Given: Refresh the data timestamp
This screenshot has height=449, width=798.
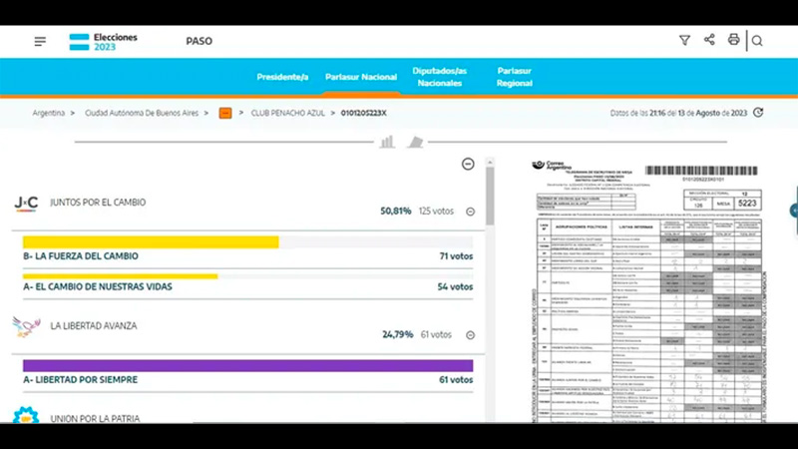Looking at the screenshot, I should (x=758, y=113).
